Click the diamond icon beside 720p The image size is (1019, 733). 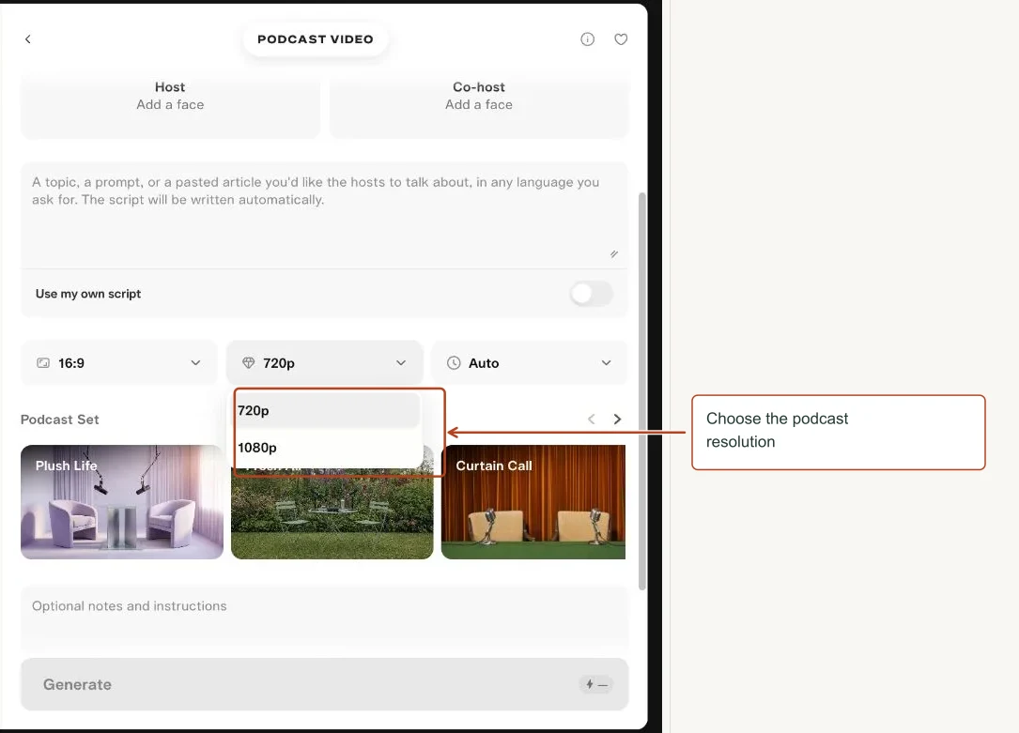(x=248, y=363)
